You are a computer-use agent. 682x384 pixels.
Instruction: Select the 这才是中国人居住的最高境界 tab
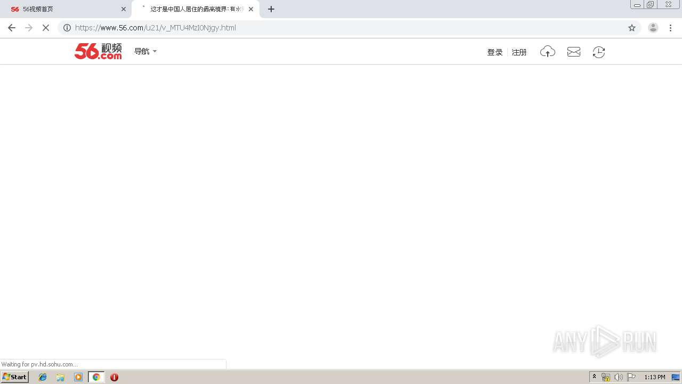click(195, 9)
